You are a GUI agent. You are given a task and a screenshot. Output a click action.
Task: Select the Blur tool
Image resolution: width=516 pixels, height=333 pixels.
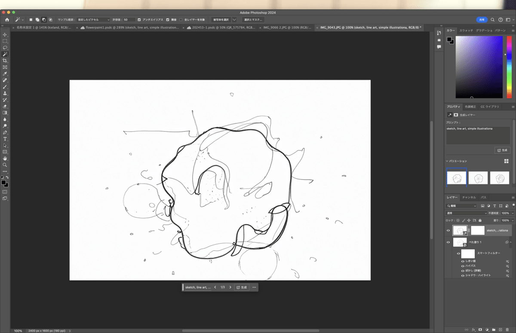(5, 119)
